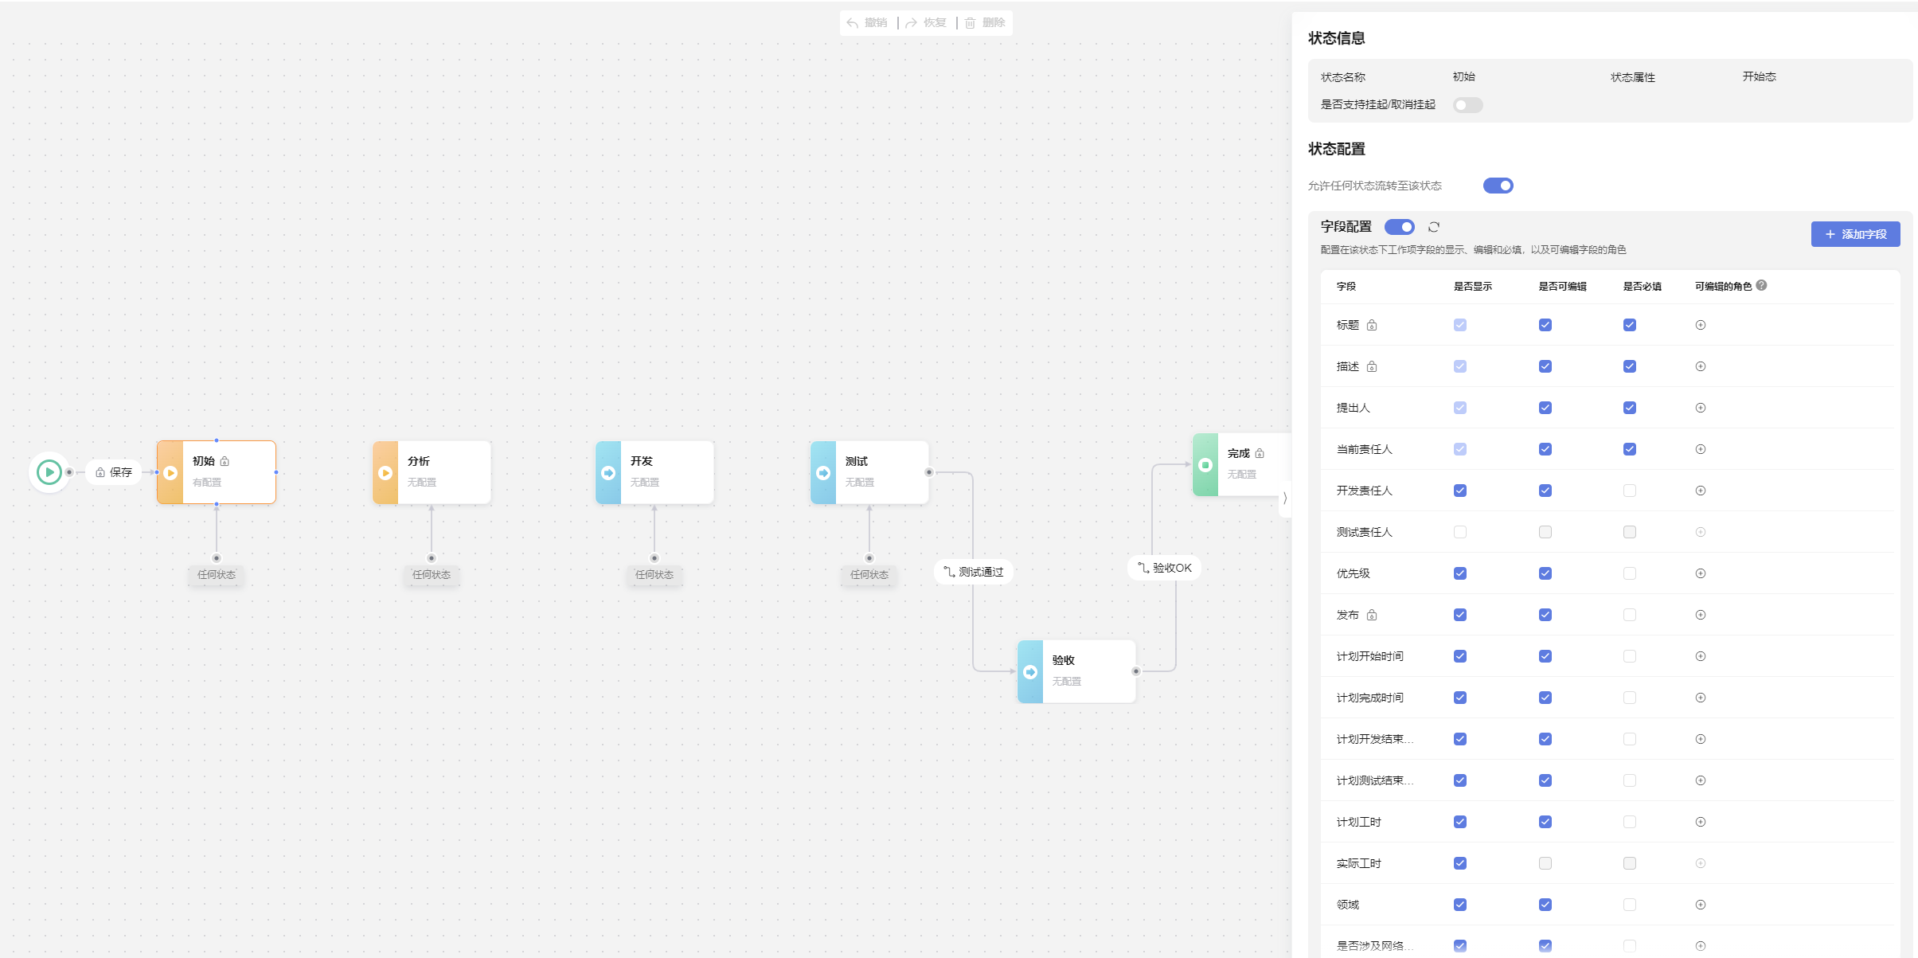Check 是否必填 for 开发责任人

pos(1629,491)
